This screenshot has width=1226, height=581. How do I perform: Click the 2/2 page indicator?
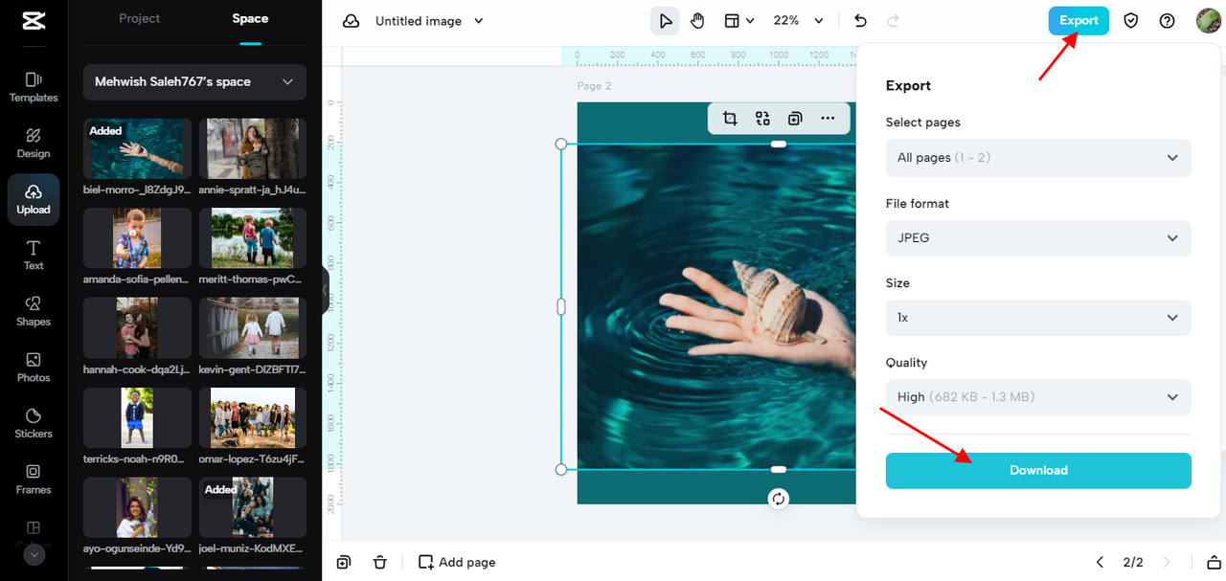pyautogui.click(x=1133, y=562)
